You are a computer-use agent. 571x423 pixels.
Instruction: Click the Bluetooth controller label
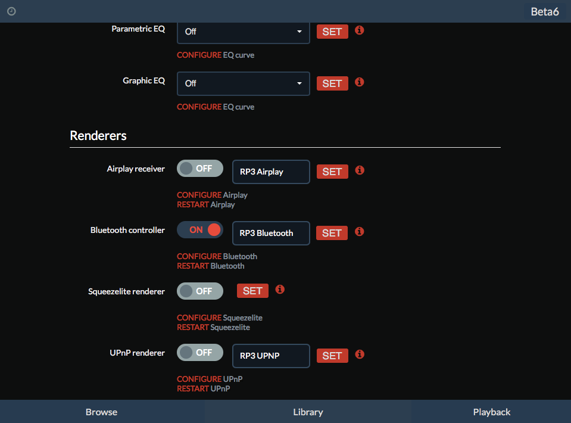127,230
